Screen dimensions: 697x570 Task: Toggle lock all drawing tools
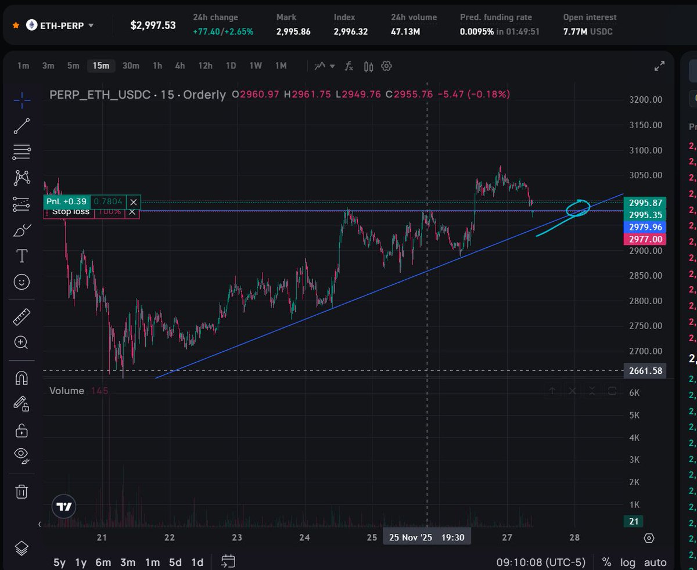(21, 430)
